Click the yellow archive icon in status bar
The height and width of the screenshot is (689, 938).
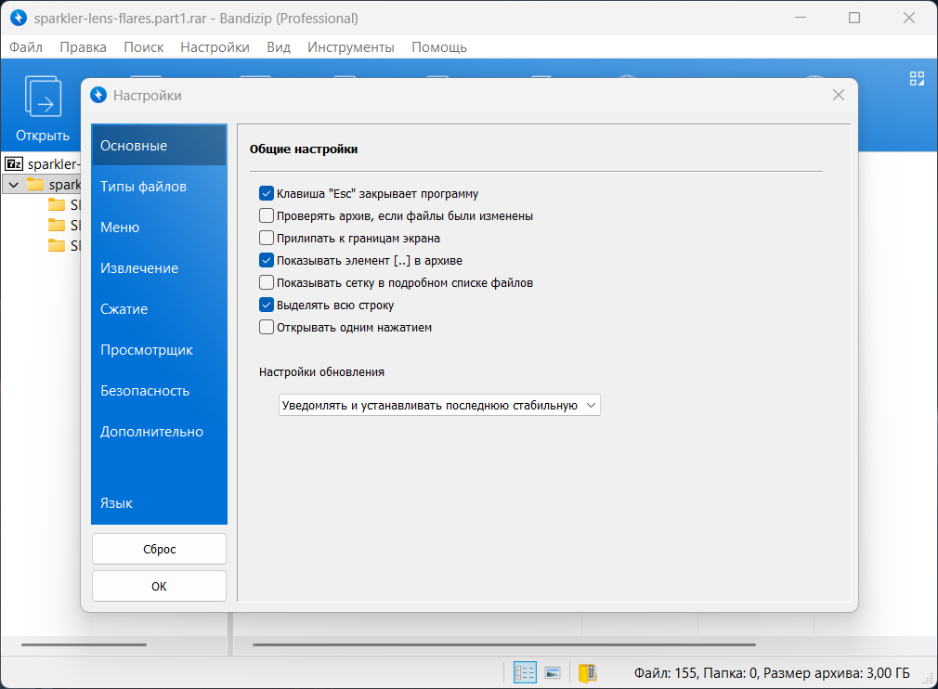pyautogui.click(x=587, y=672)
